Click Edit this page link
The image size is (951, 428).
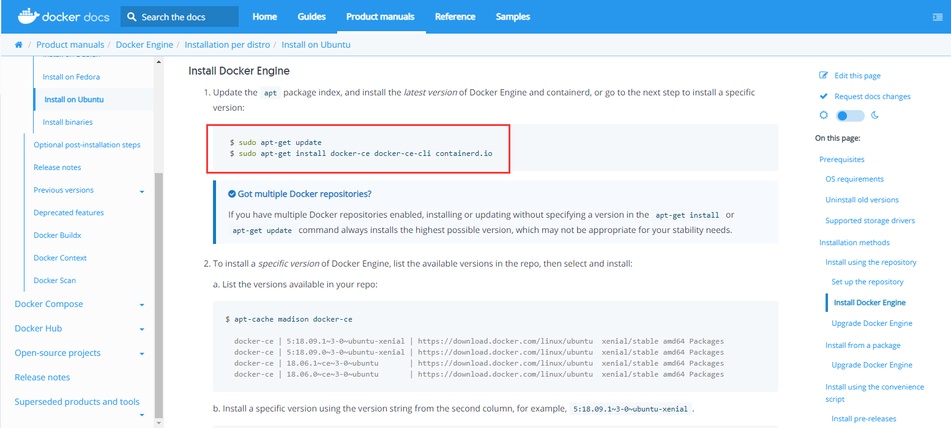coord(857,76)
